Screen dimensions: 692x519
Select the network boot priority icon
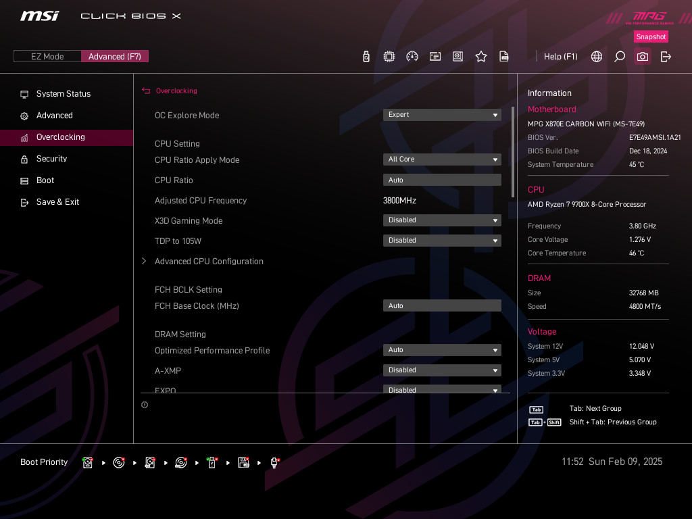pos(275,462)
